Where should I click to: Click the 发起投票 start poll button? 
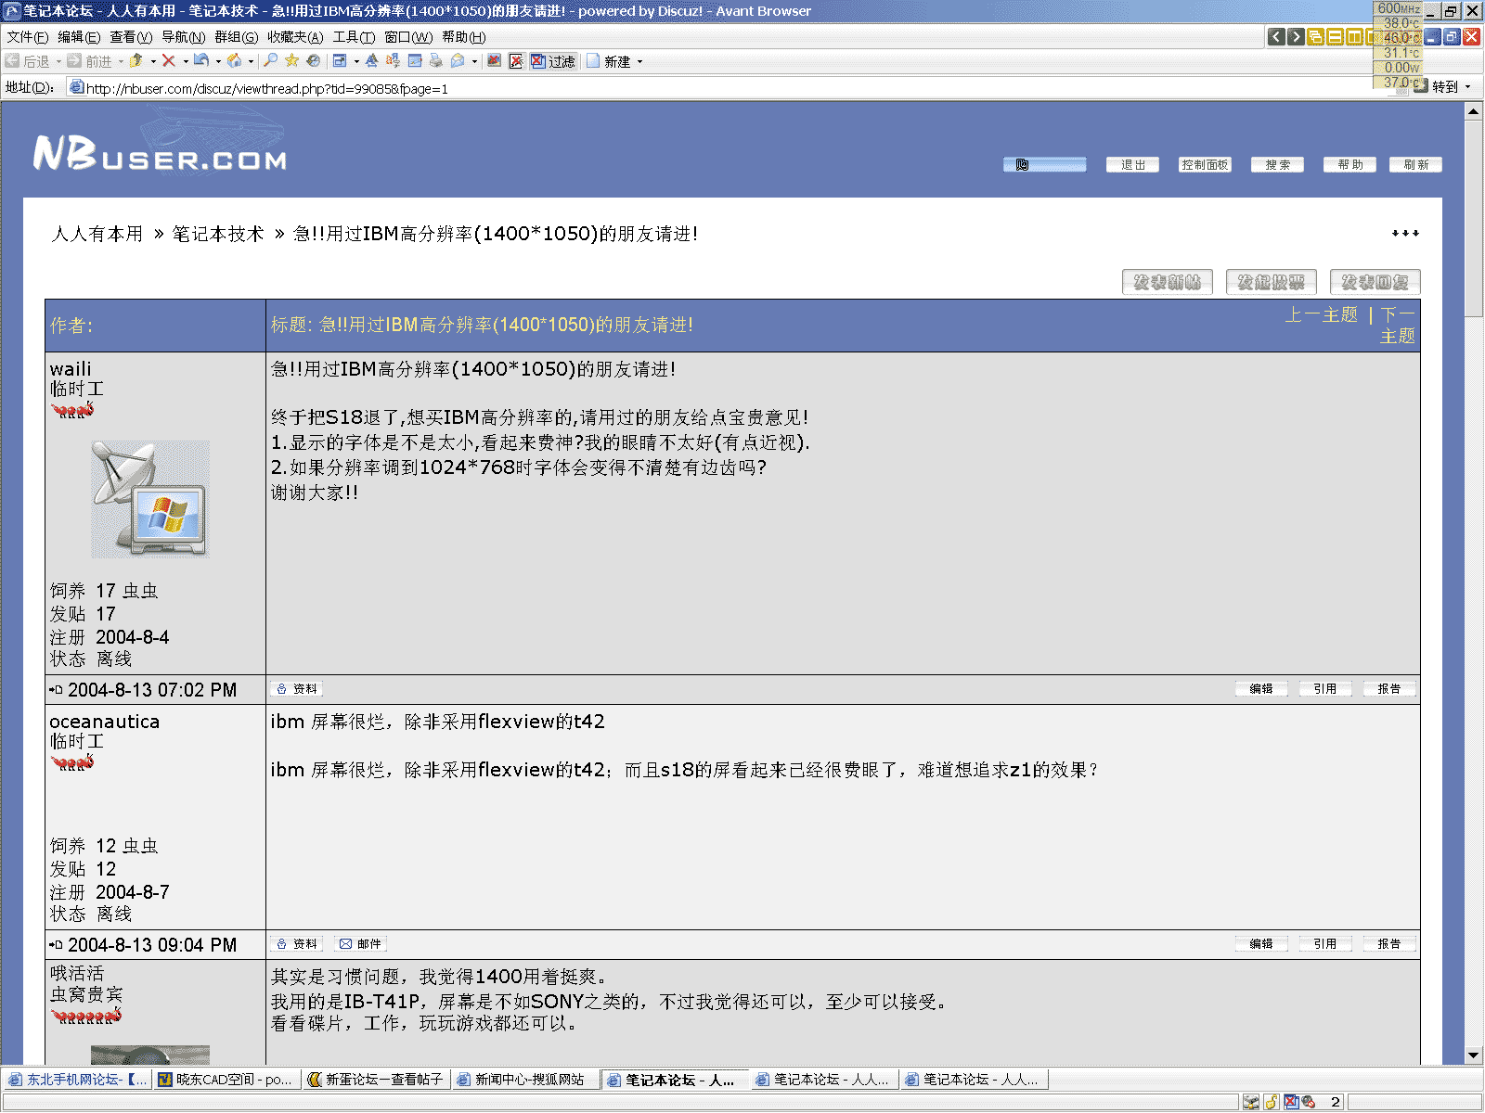pyautogui.click(x=1272, y=282)
